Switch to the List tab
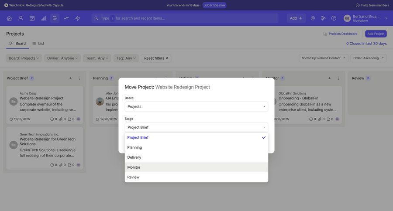This screenshot has height=211, width=393. 38,44
